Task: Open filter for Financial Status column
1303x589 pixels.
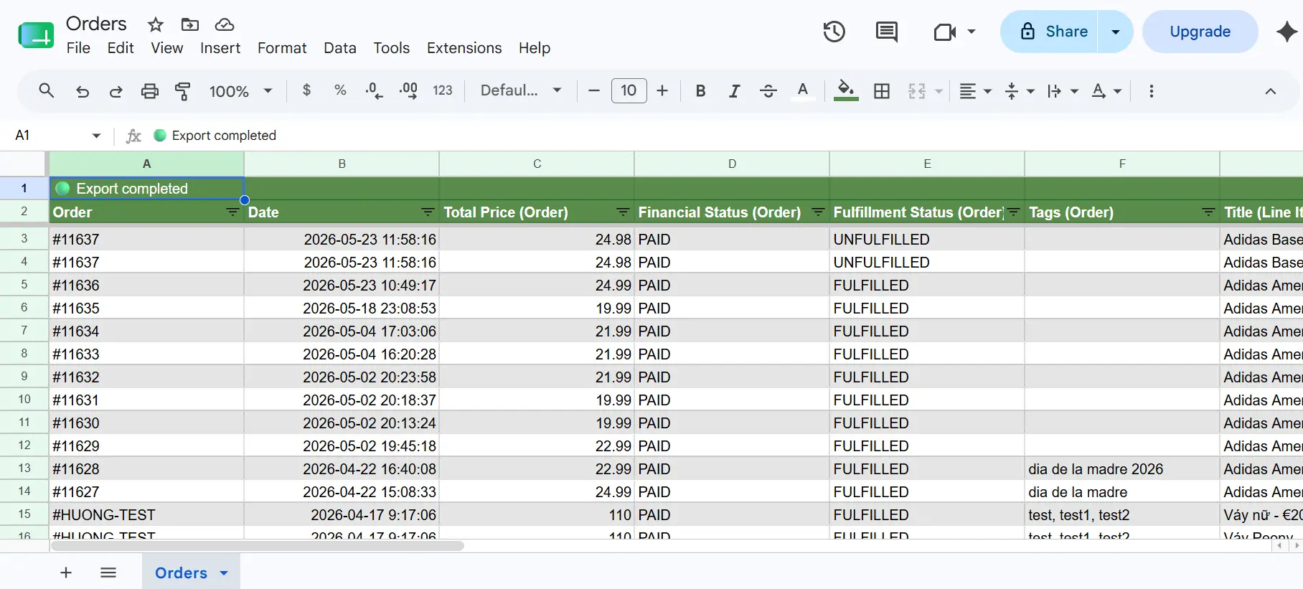Action: point(818,212)
